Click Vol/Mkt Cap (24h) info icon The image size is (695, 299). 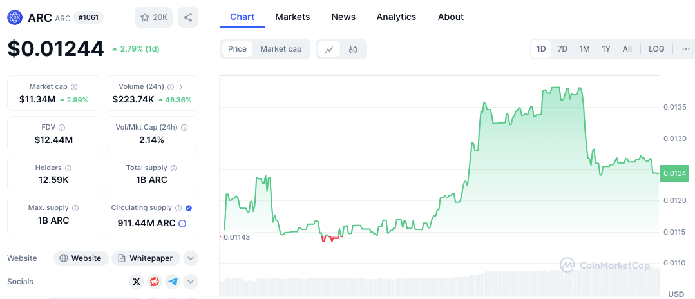[184, 128]
